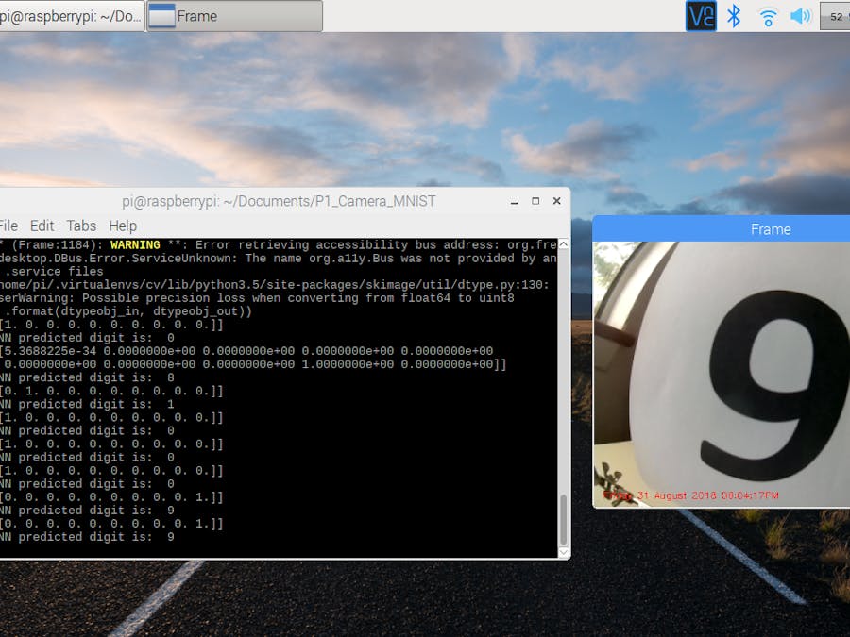Screen dimensions: 850x637
Task: Open the File menu of the terminal
Action: pos(8,226)
